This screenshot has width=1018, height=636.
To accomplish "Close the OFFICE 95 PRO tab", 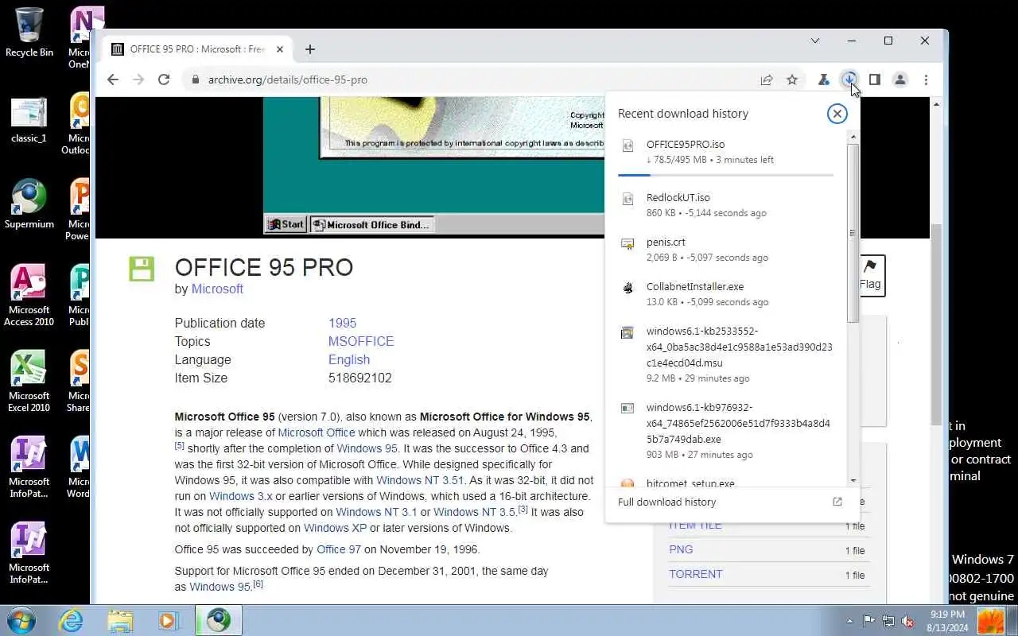I will [x=280, y=49].
